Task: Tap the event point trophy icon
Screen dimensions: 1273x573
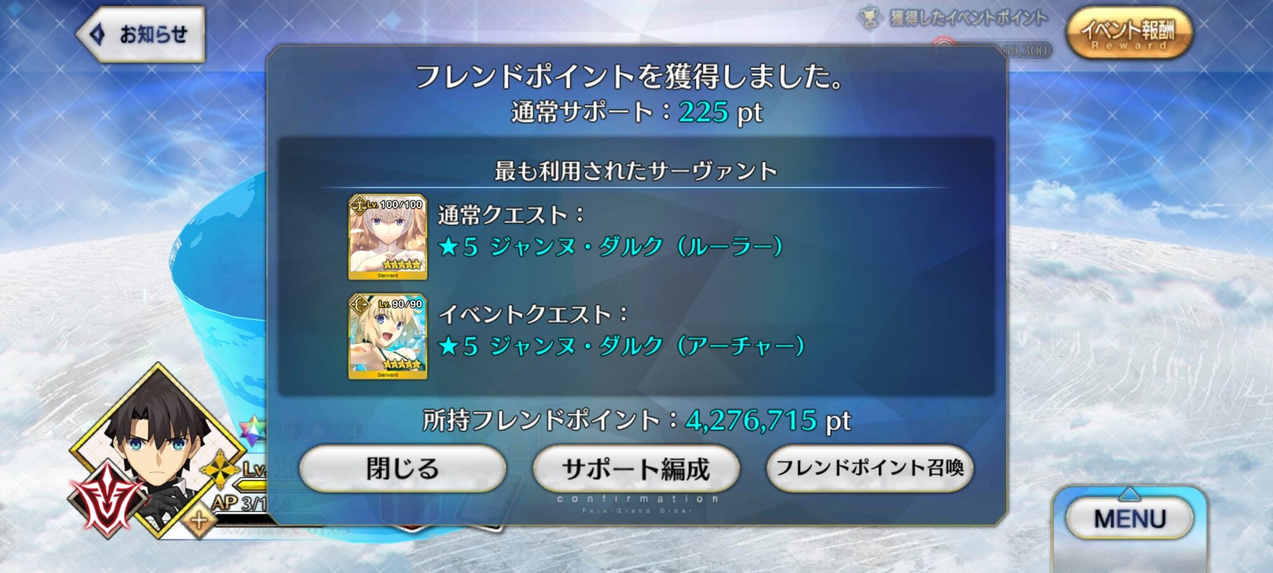Action: click(x=869, y=18)
